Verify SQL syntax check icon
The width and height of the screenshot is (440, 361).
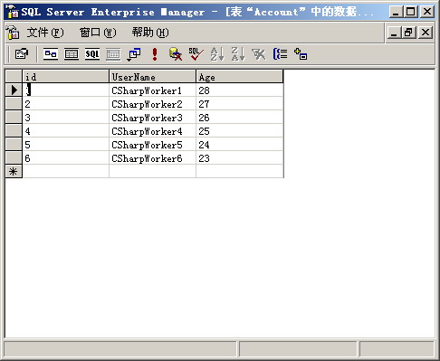click(x=196, y=54)
